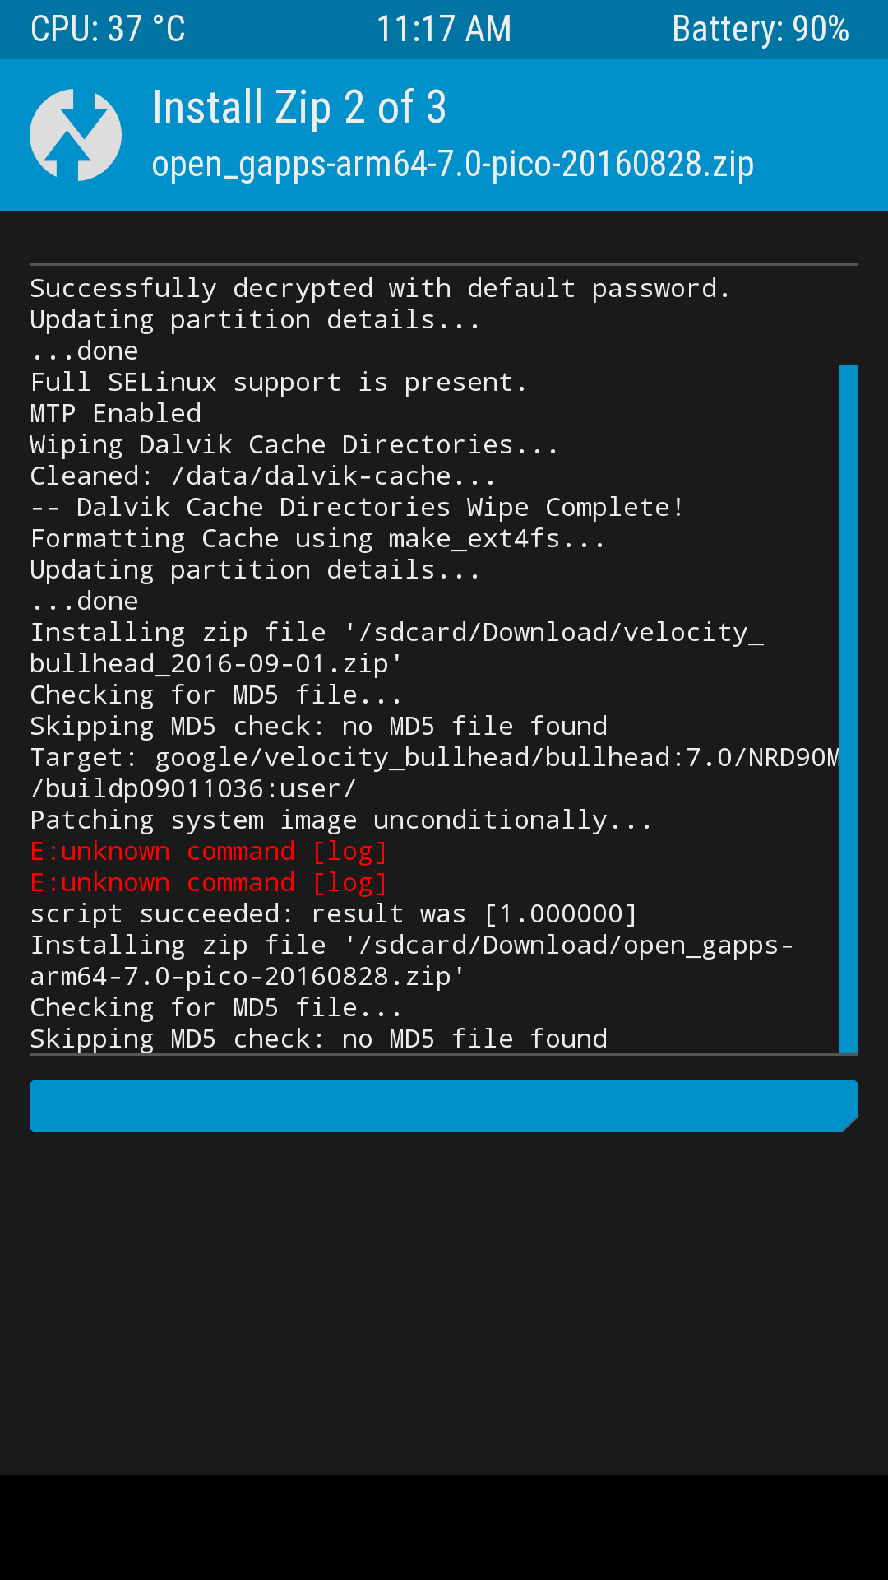Tap the TWRP logo icon
Viewport: 888px width, 1580px height.
[76, 135]
